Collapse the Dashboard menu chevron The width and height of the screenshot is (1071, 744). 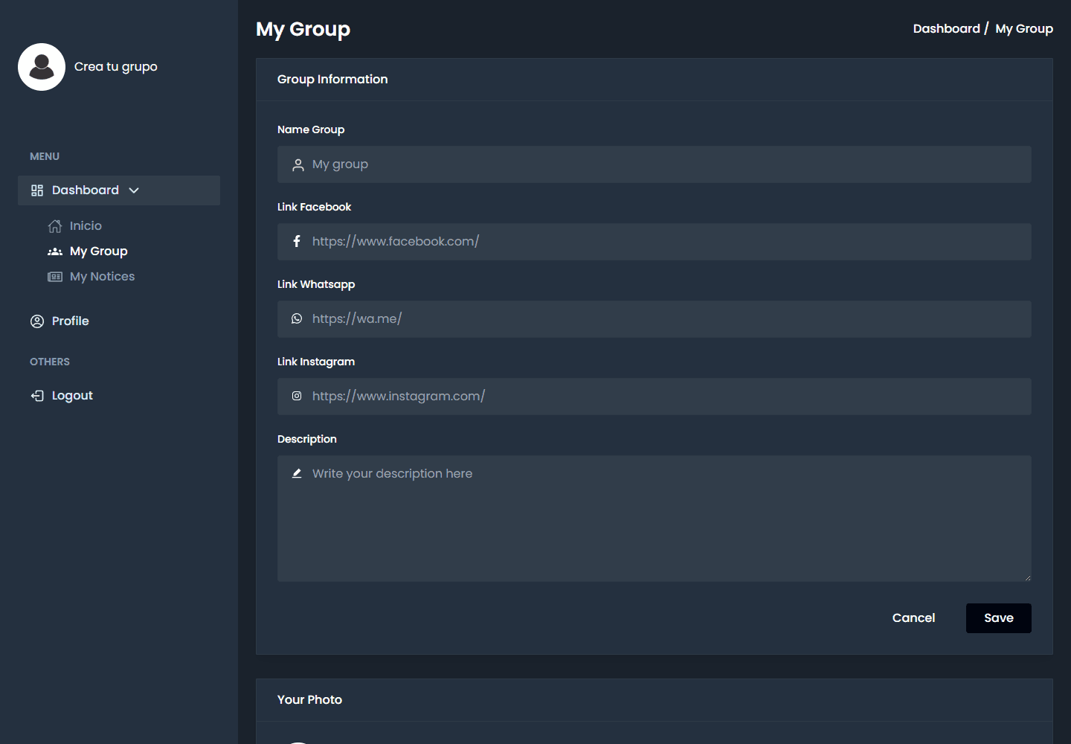(134, 190)
